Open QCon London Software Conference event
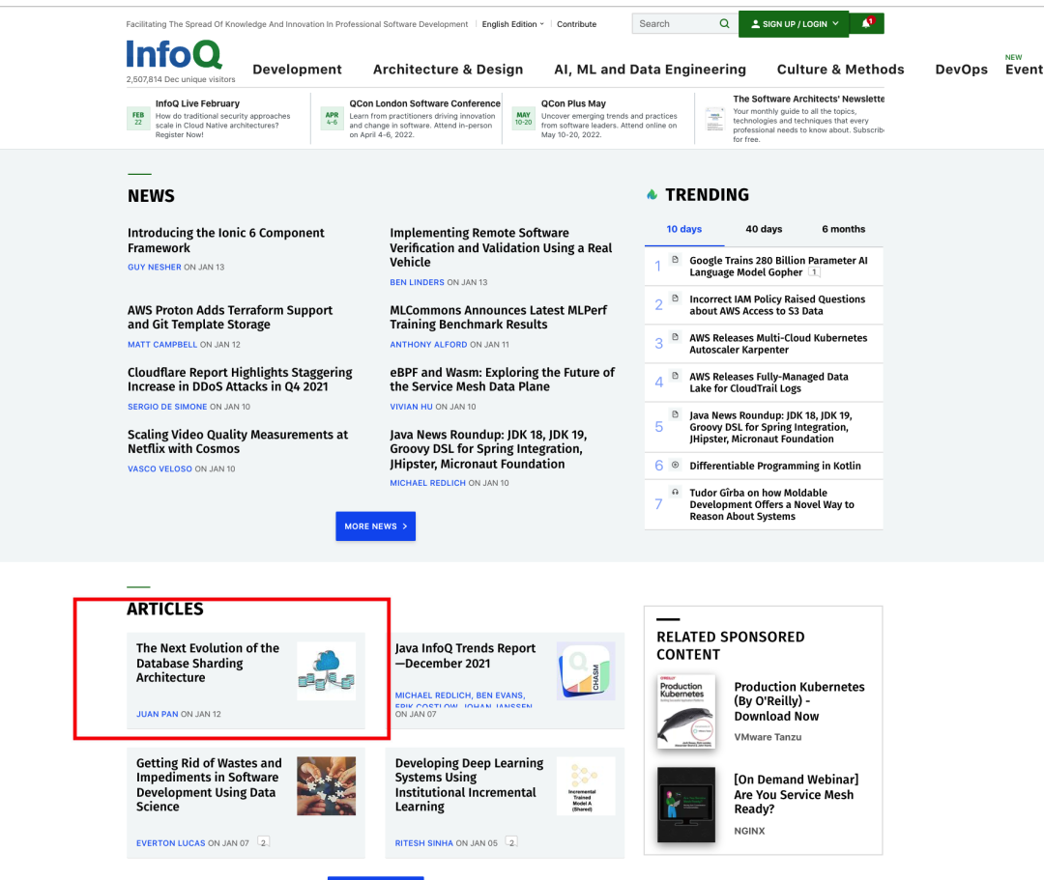 tap(424, 103)
